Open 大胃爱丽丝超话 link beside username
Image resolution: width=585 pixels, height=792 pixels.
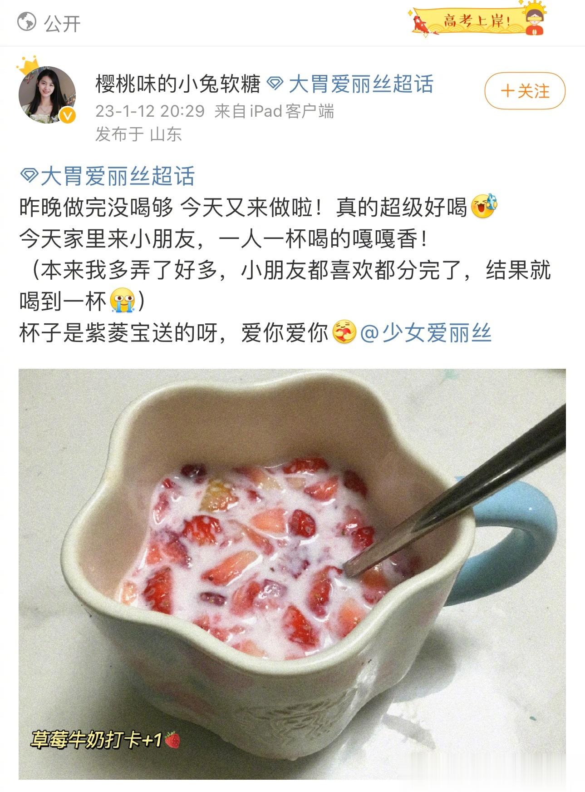(x=361, y=84)
